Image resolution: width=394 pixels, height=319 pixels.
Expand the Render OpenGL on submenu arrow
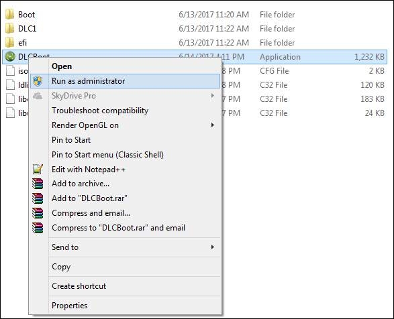pos(213,125)
